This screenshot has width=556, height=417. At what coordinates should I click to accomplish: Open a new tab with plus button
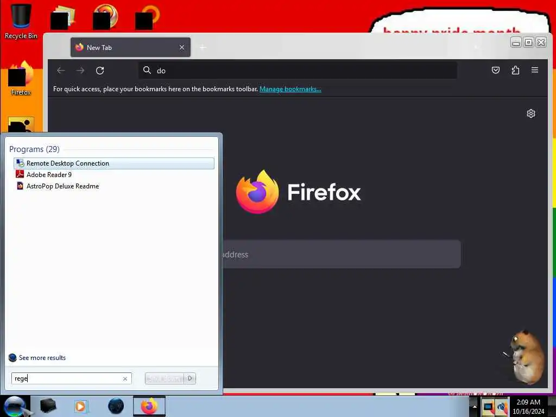203,48
